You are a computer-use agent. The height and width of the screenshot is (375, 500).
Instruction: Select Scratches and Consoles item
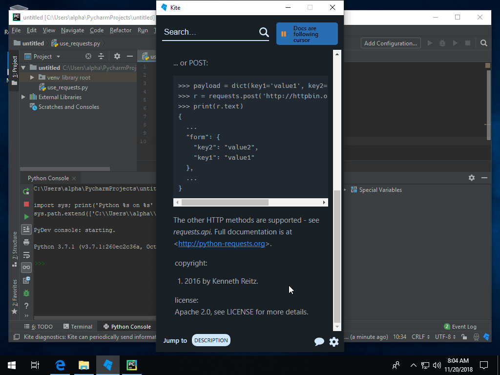pos(68,107)
